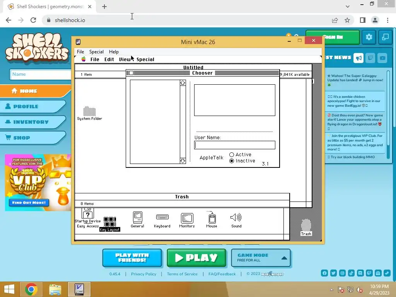Open the Inventory section
Screen dimensions: 396x297
click(33, 122)
